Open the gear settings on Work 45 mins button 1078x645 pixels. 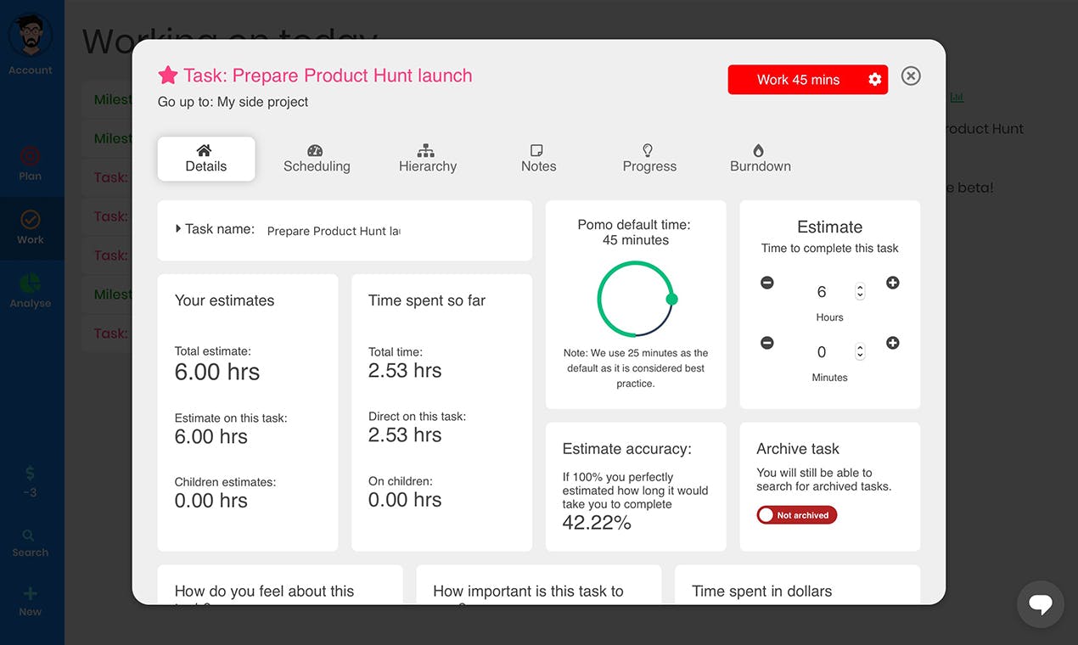coord(875,80)
